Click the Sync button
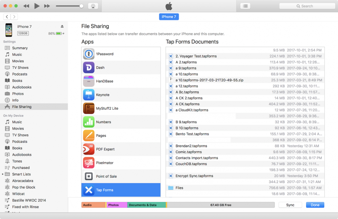338x219 pixels. tap(290, 205)
